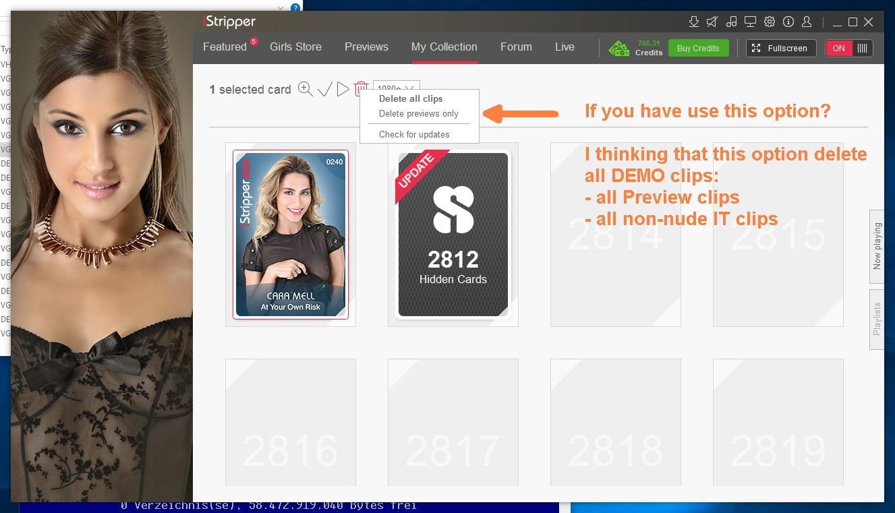Image resolution: width=895 pixels, height=513 pixels.
Task: Click the green Buy Credits button
Action: click(x=698, y=48)
